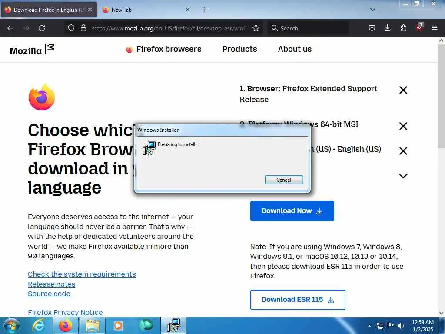Viewport: 445px width, 334px height.
Task: Click the installer icon in dialog
Action: (x=149, y=148)
